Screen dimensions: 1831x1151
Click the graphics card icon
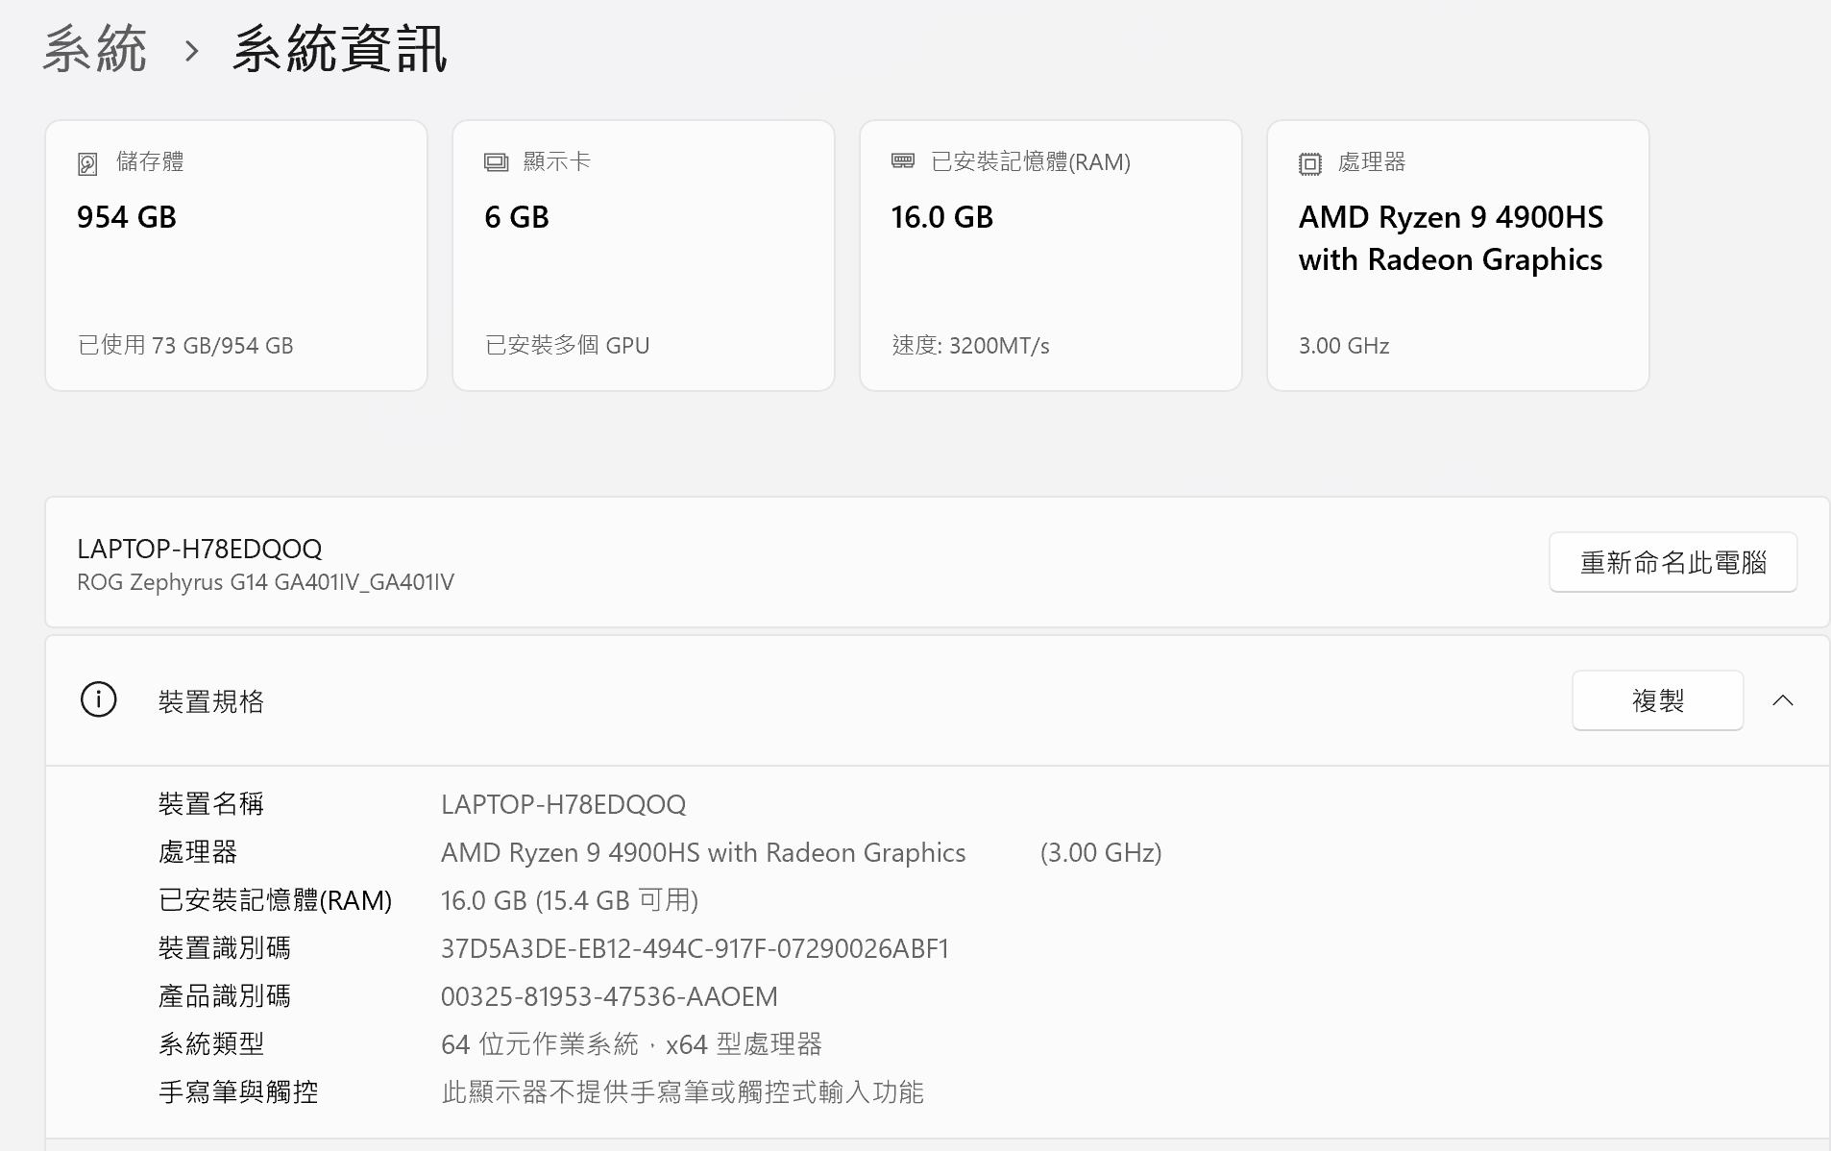pos(496,162)
